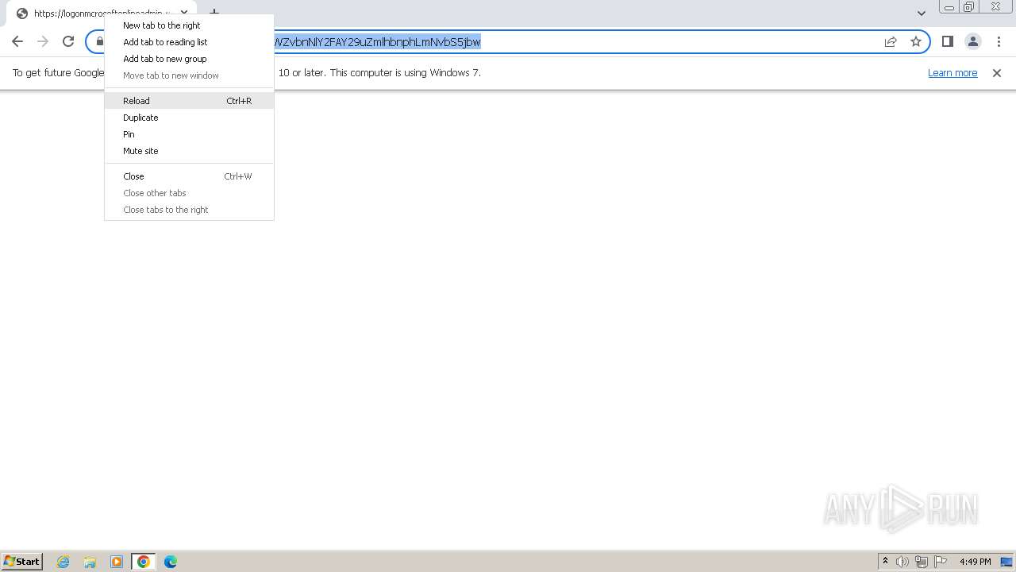Choose Pin in the tab menu
Image resolution: width=1016 pixels, height=572 pixels.
pos(189,134)
